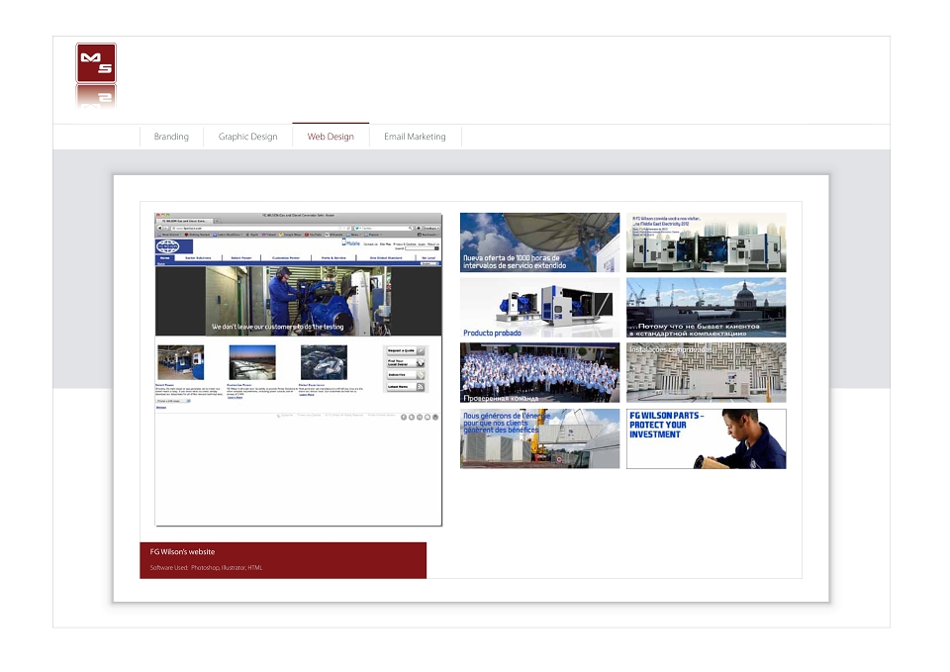Switch to the Graphic Design tab
The height and width of the screenshot is (672, 950).
click(x=247, y=137)
